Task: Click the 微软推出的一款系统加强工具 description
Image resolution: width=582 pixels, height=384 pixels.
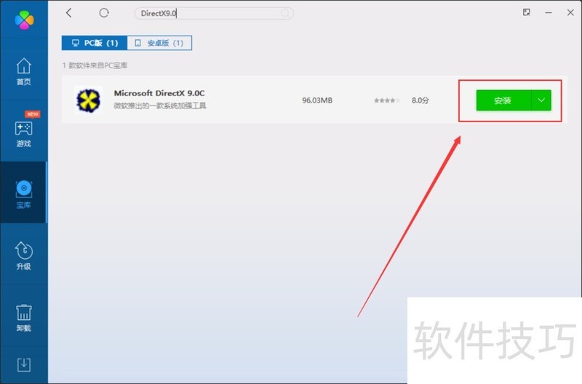Action: coord(159,105)
